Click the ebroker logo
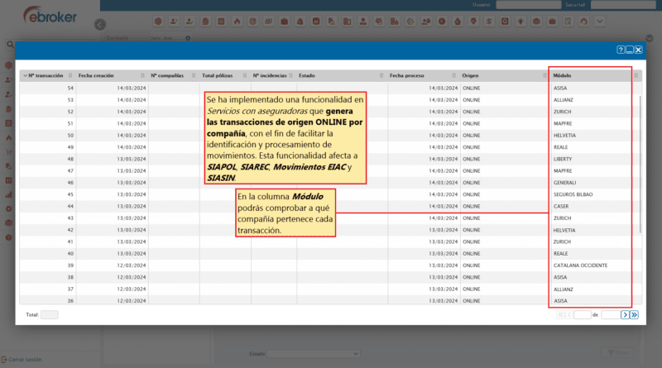 [x=50, y=15]
